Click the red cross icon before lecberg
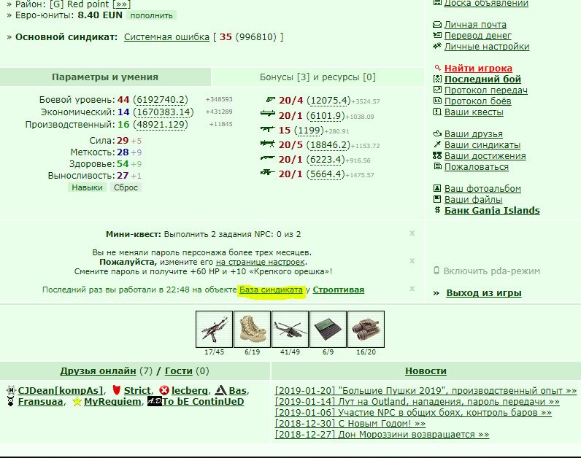 click(164, 390)
